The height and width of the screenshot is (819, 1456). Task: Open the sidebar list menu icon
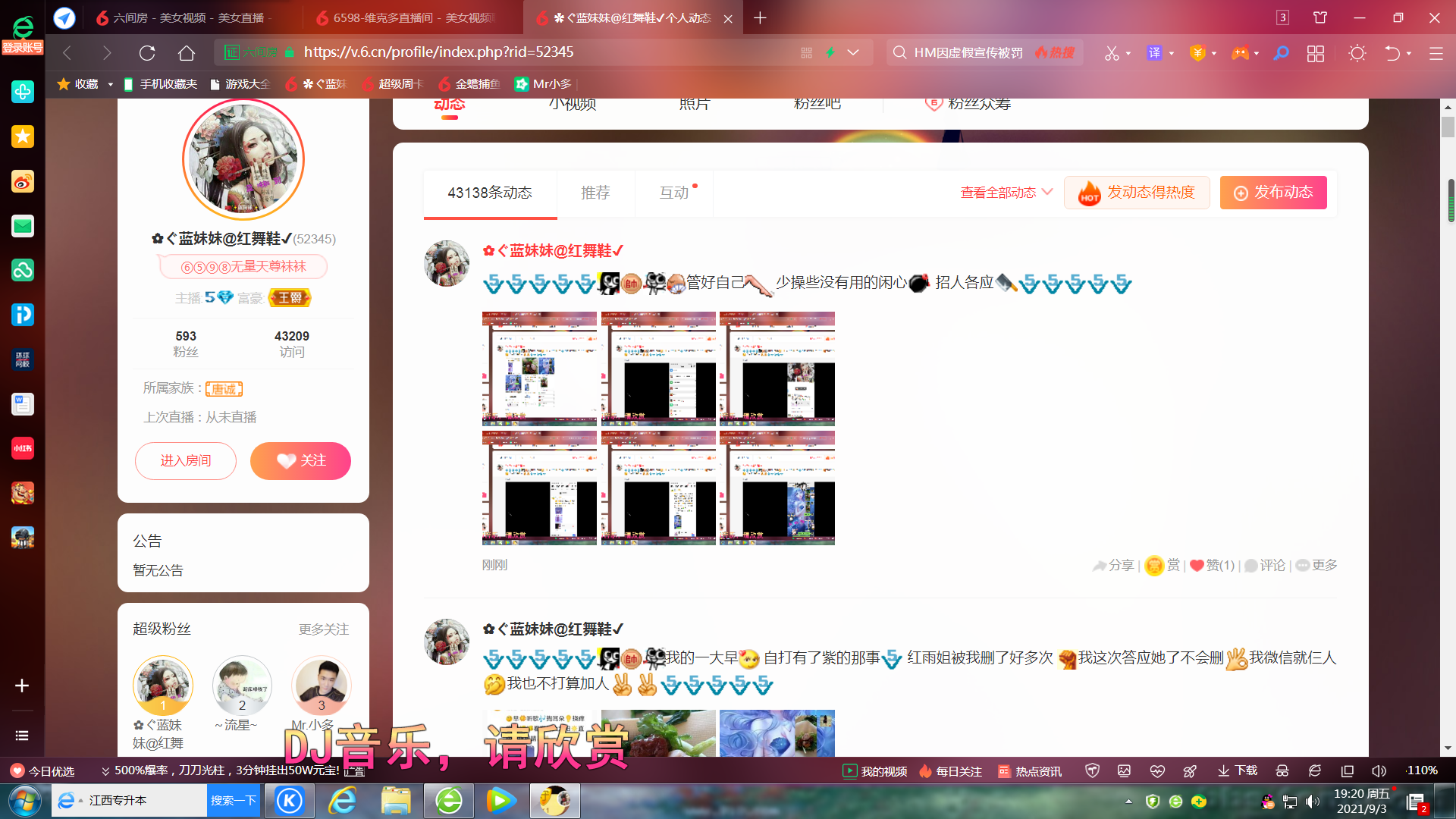(x=22, y=736)
